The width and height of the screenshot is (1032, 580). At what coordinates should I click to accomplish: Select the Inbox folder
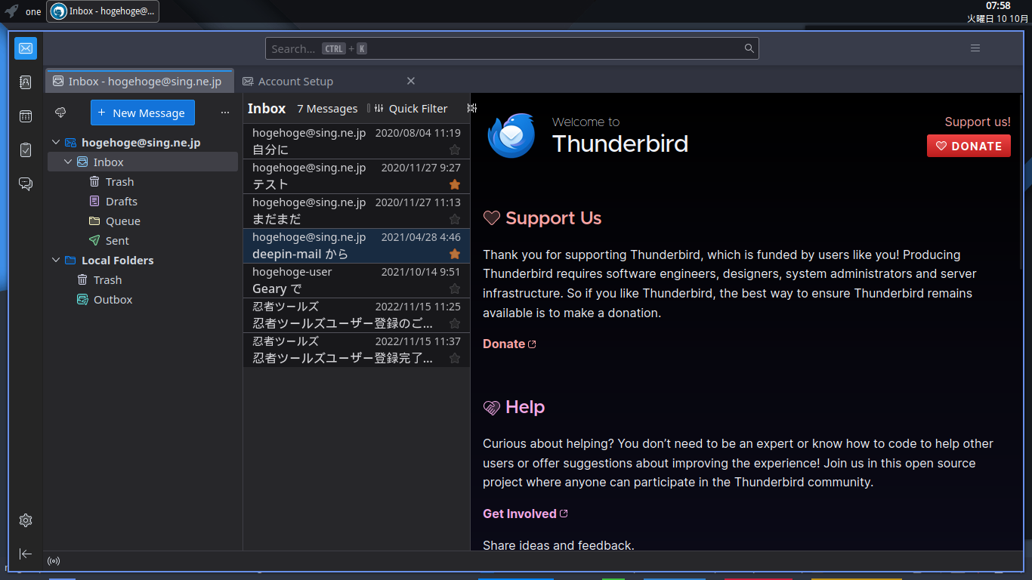143,162
